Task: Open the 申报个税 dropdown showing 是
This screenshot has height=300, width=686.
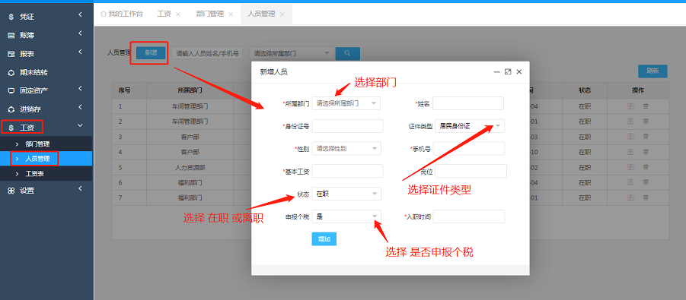Action: 346,216
